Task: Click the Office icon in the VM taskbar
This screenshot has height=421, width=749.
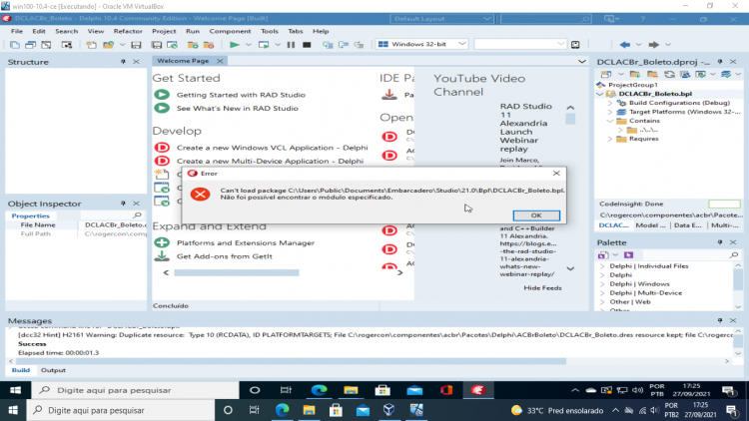Action: tap(446, 390)
